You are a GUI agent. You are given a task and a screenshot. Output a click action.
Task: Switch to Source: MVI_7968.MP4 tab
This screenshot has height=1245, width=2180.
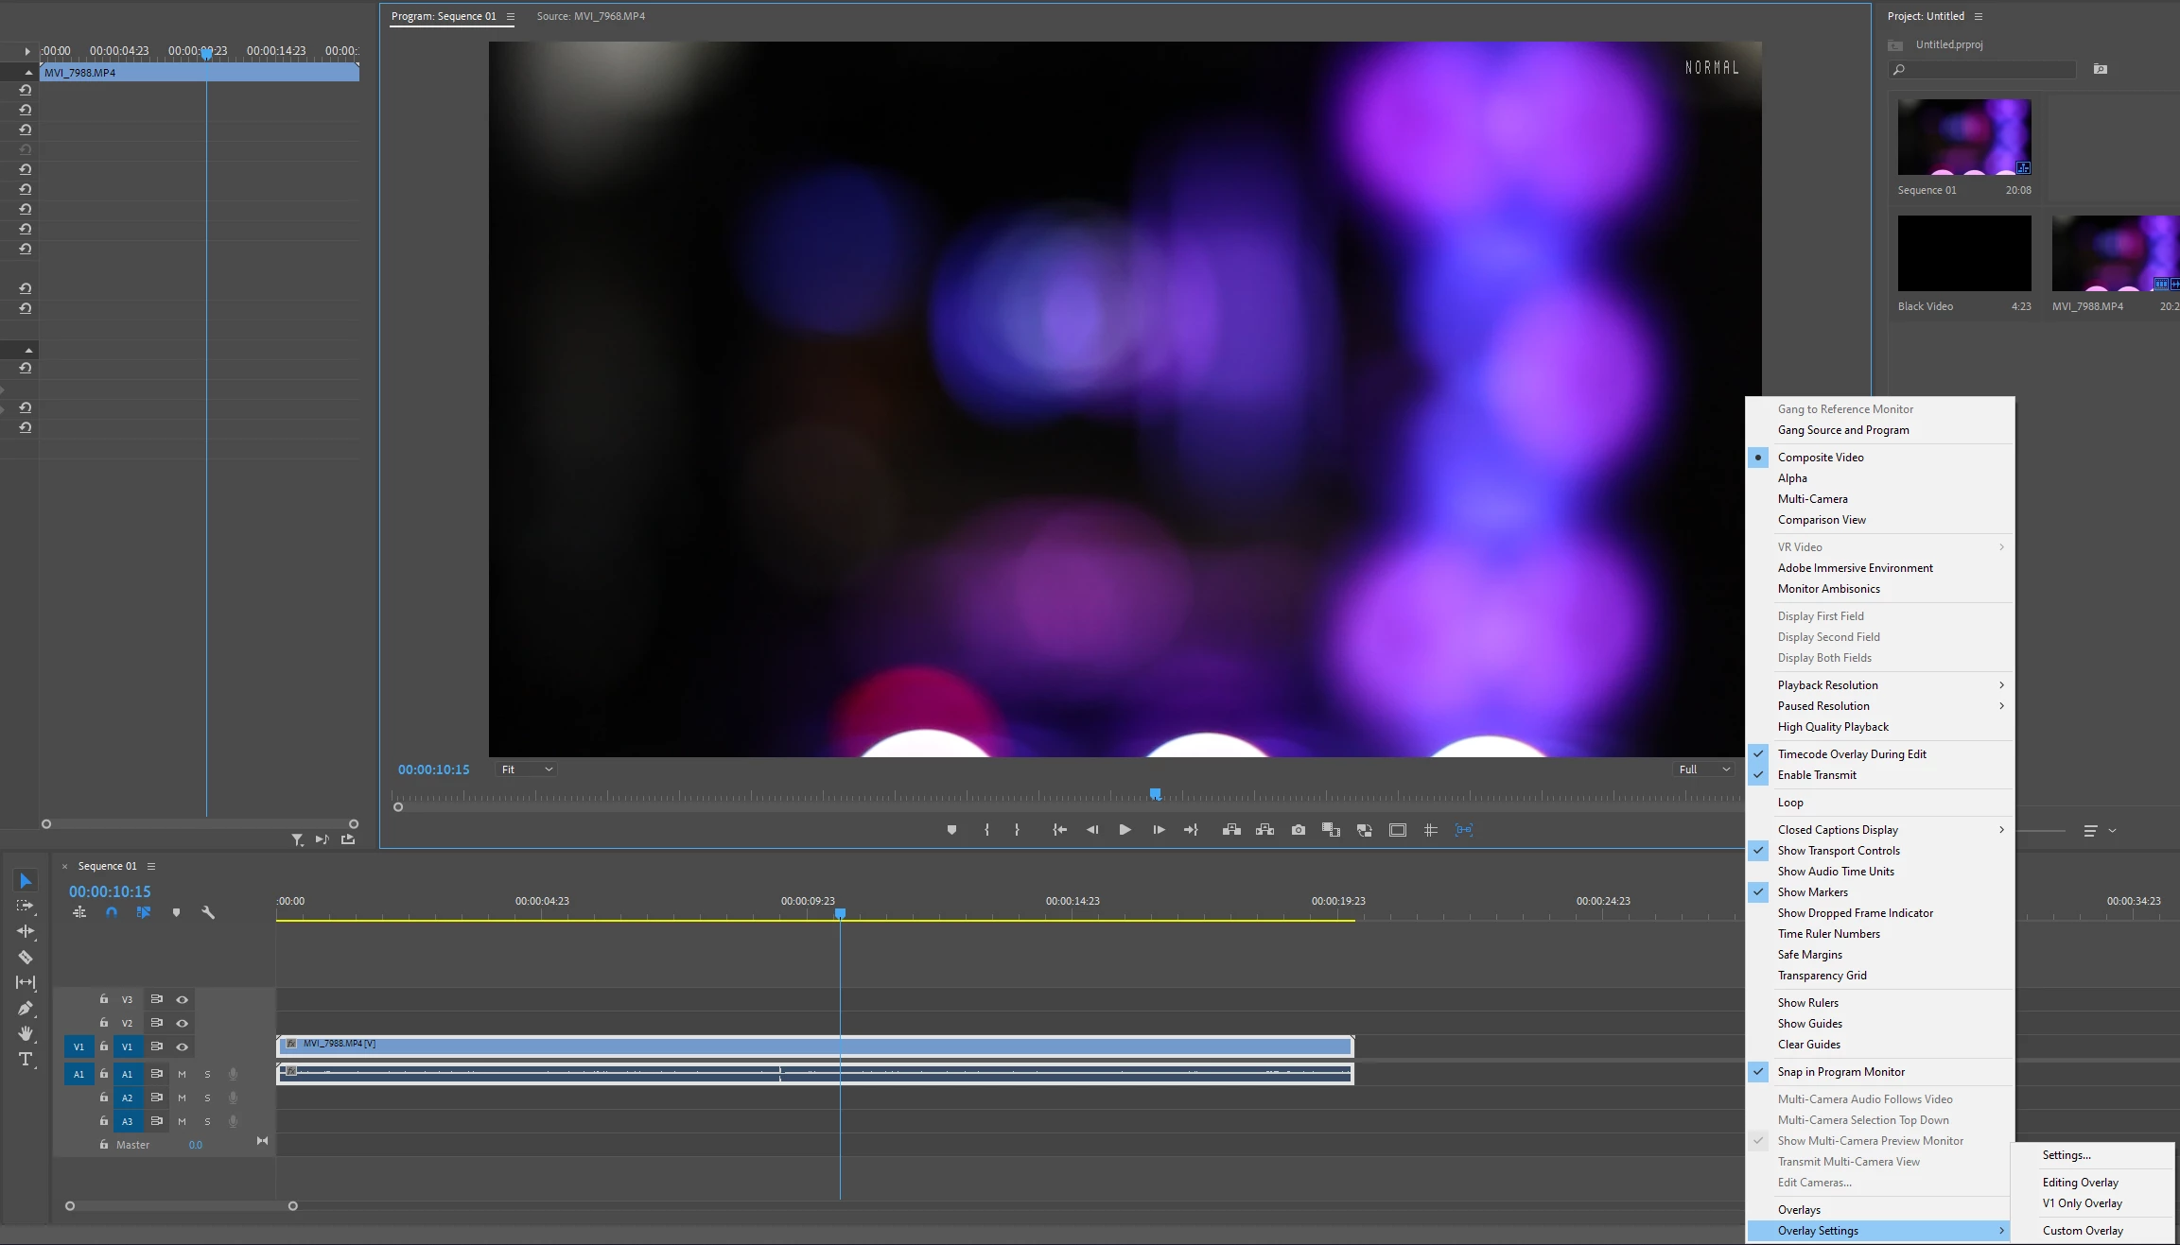tap(590, 16)
